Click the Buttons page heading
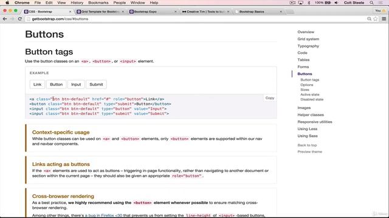 44,34
